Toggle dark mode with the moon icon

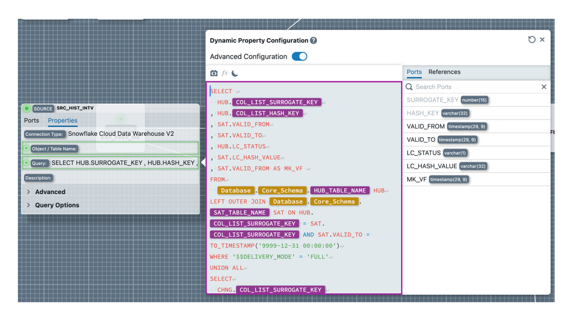pyautogui.click(x=235, y=73)
